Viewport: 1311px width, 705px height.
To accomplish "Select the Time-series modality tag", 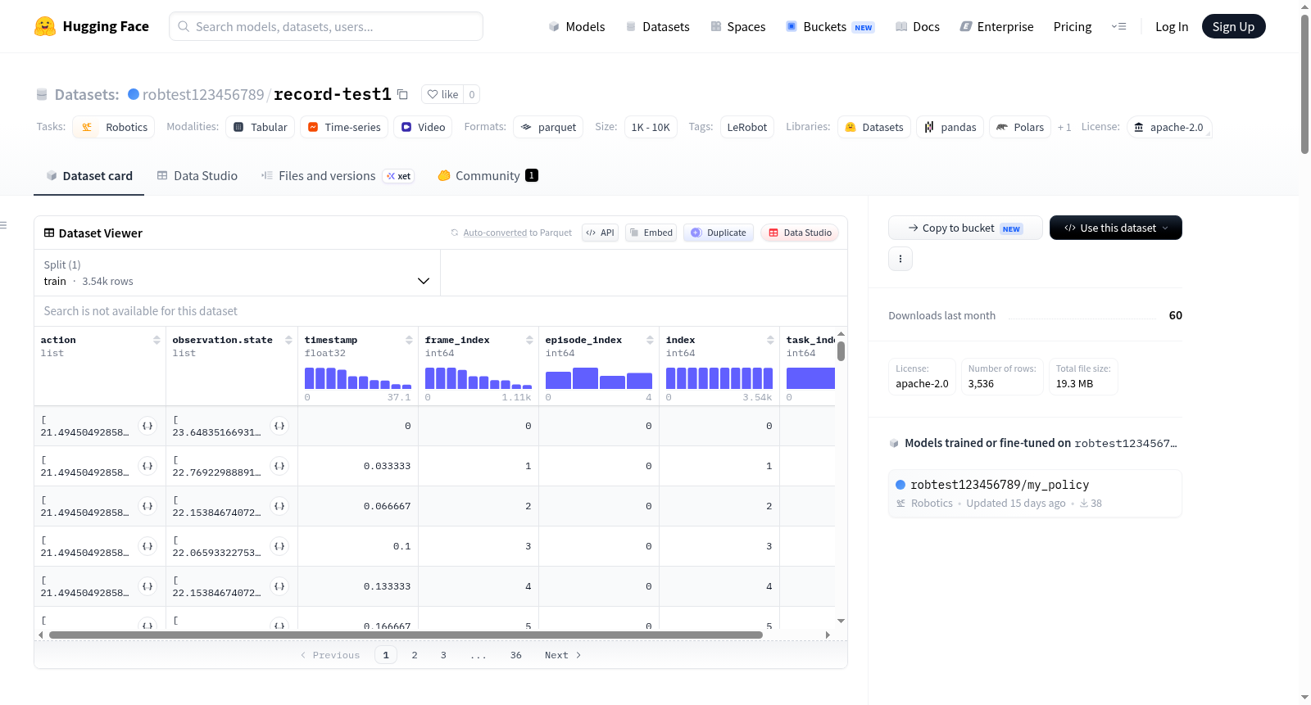I will pos(344,127).
